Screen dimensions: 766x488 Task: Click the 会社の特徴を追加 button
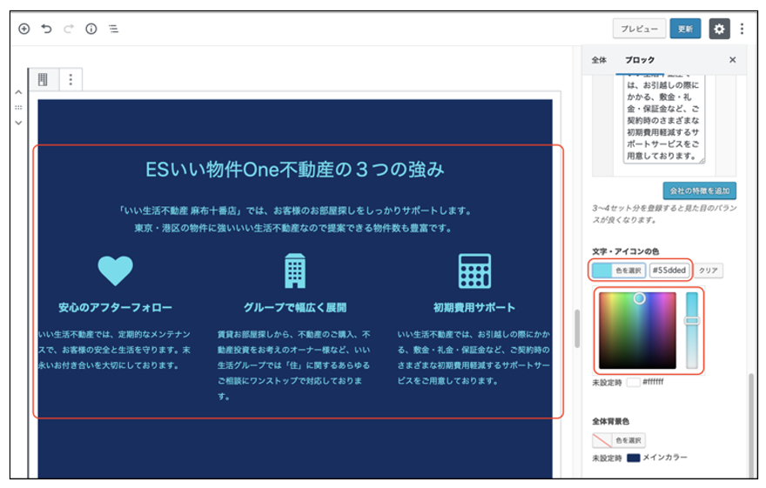pyautogui.click(x=699, y=191)
